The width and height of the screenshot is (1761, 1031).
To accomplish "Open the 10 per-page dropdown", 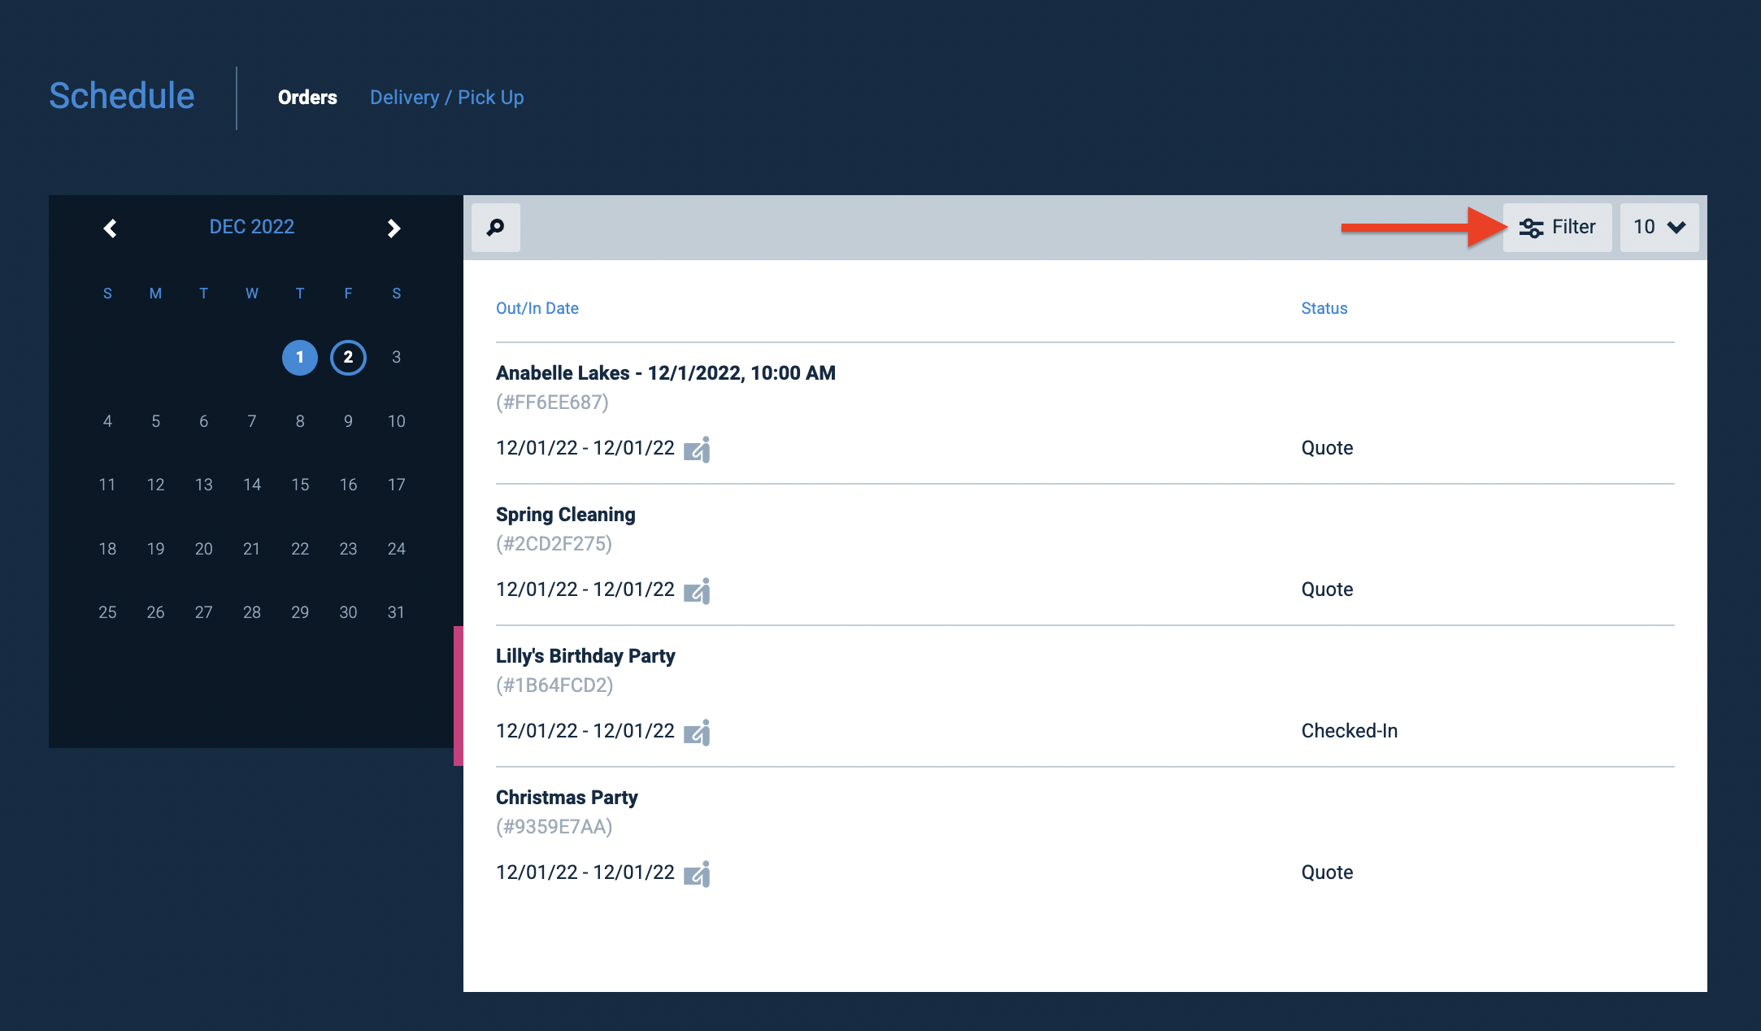I will (x=1659, y=228).
